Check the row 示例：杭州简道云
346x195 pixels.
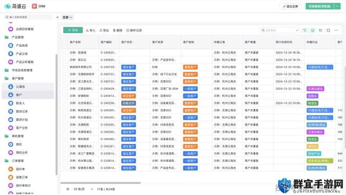(64, 117)
